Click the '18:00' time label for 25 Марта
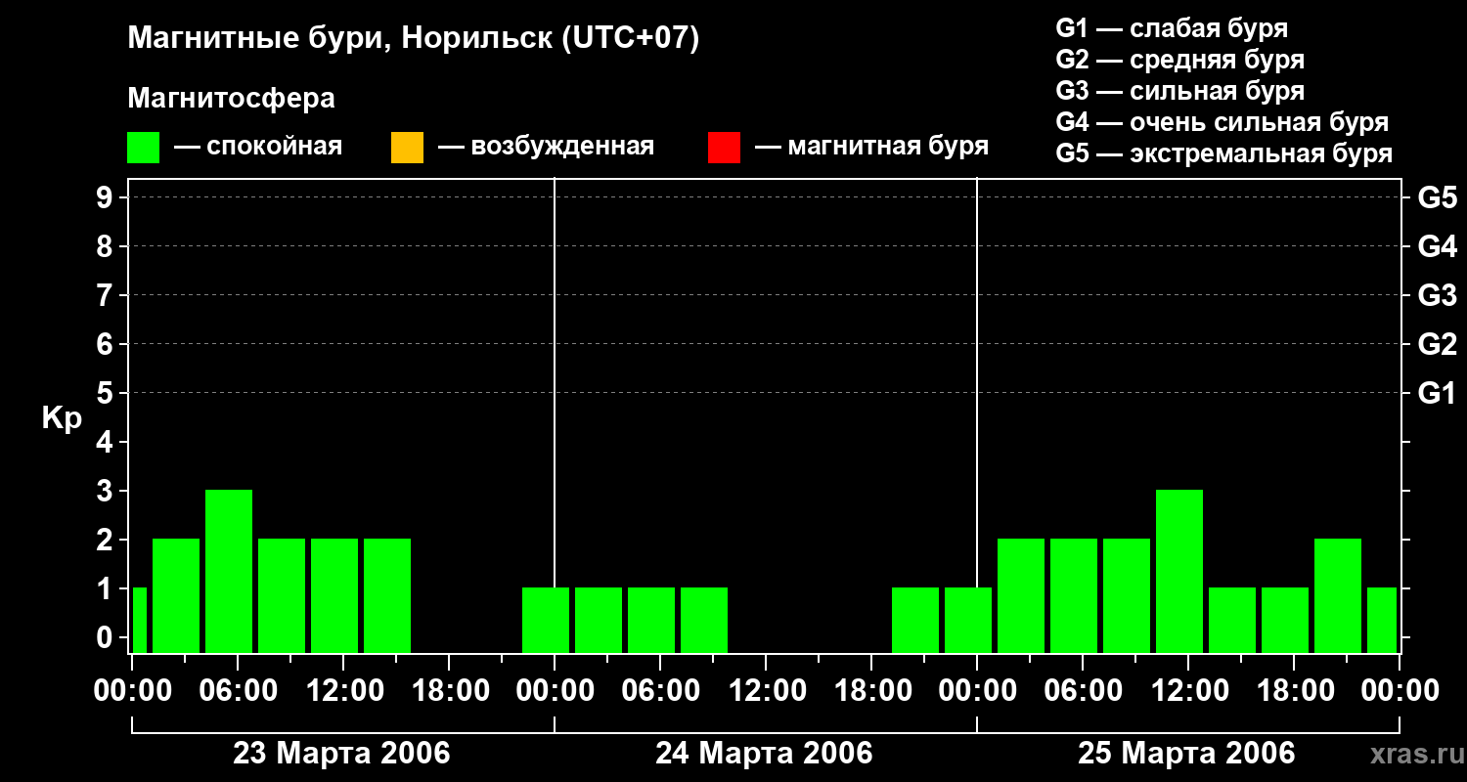The width and height of the screenshot is (1467, 782). (1294, 691)
